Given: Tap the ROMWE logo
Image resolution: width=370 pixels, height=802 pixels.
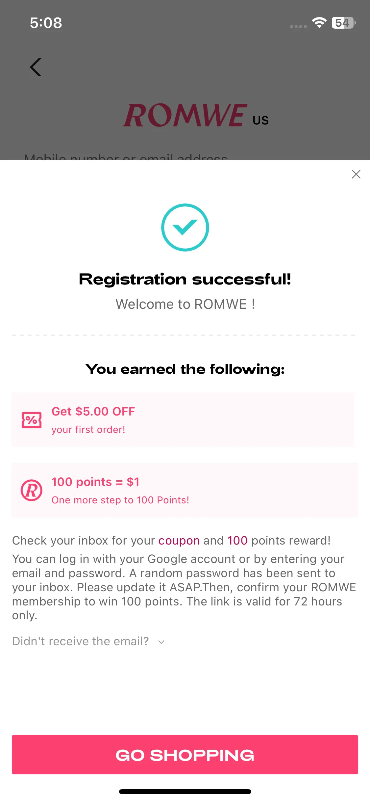Looking at the screenshot, I should click(x=185, y=115).
